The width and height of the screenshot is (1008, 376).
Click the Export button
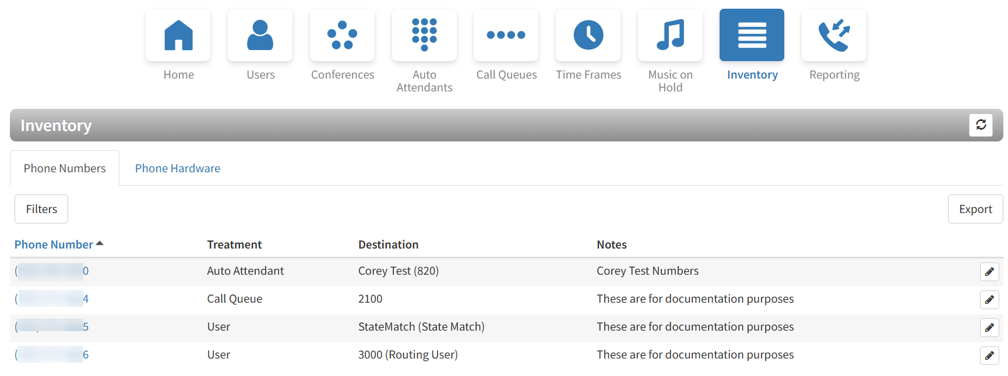click(x=975, y=210)
